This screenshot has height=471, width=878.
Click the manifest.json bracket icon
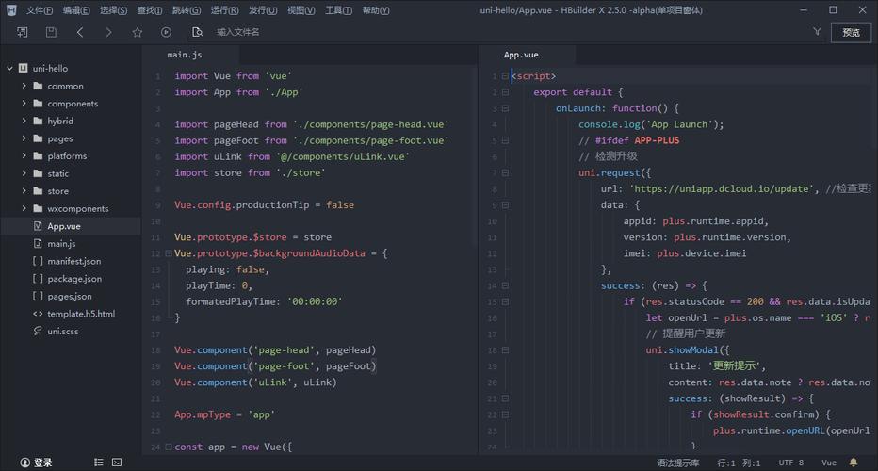pos(38,261)
